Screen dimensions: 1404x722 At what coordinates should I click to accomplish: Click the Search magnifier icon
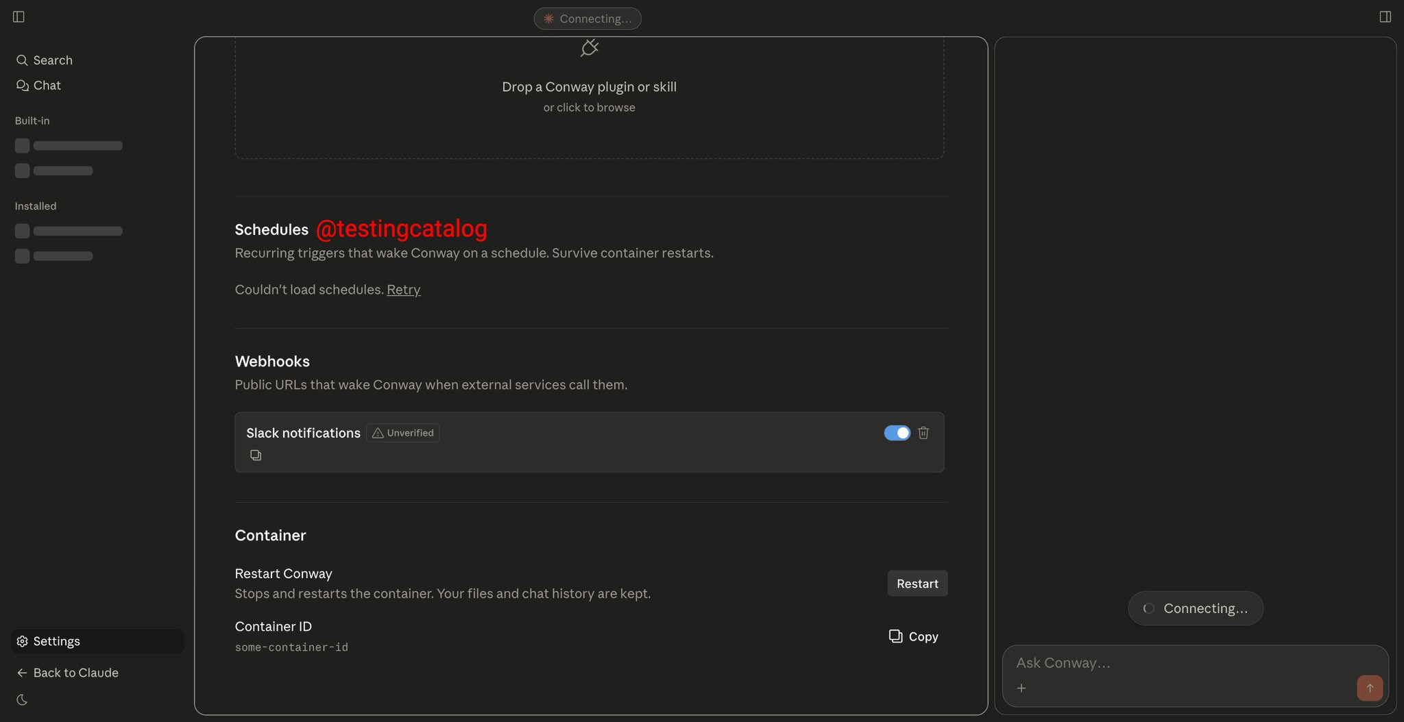click(x=22, y=60)
